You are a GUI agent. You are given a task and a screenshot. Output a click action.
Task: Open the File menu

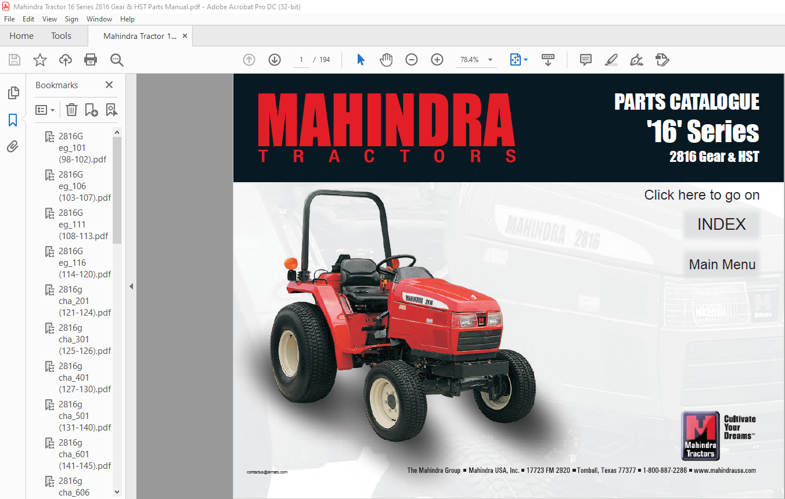click(x=9, y=19)
